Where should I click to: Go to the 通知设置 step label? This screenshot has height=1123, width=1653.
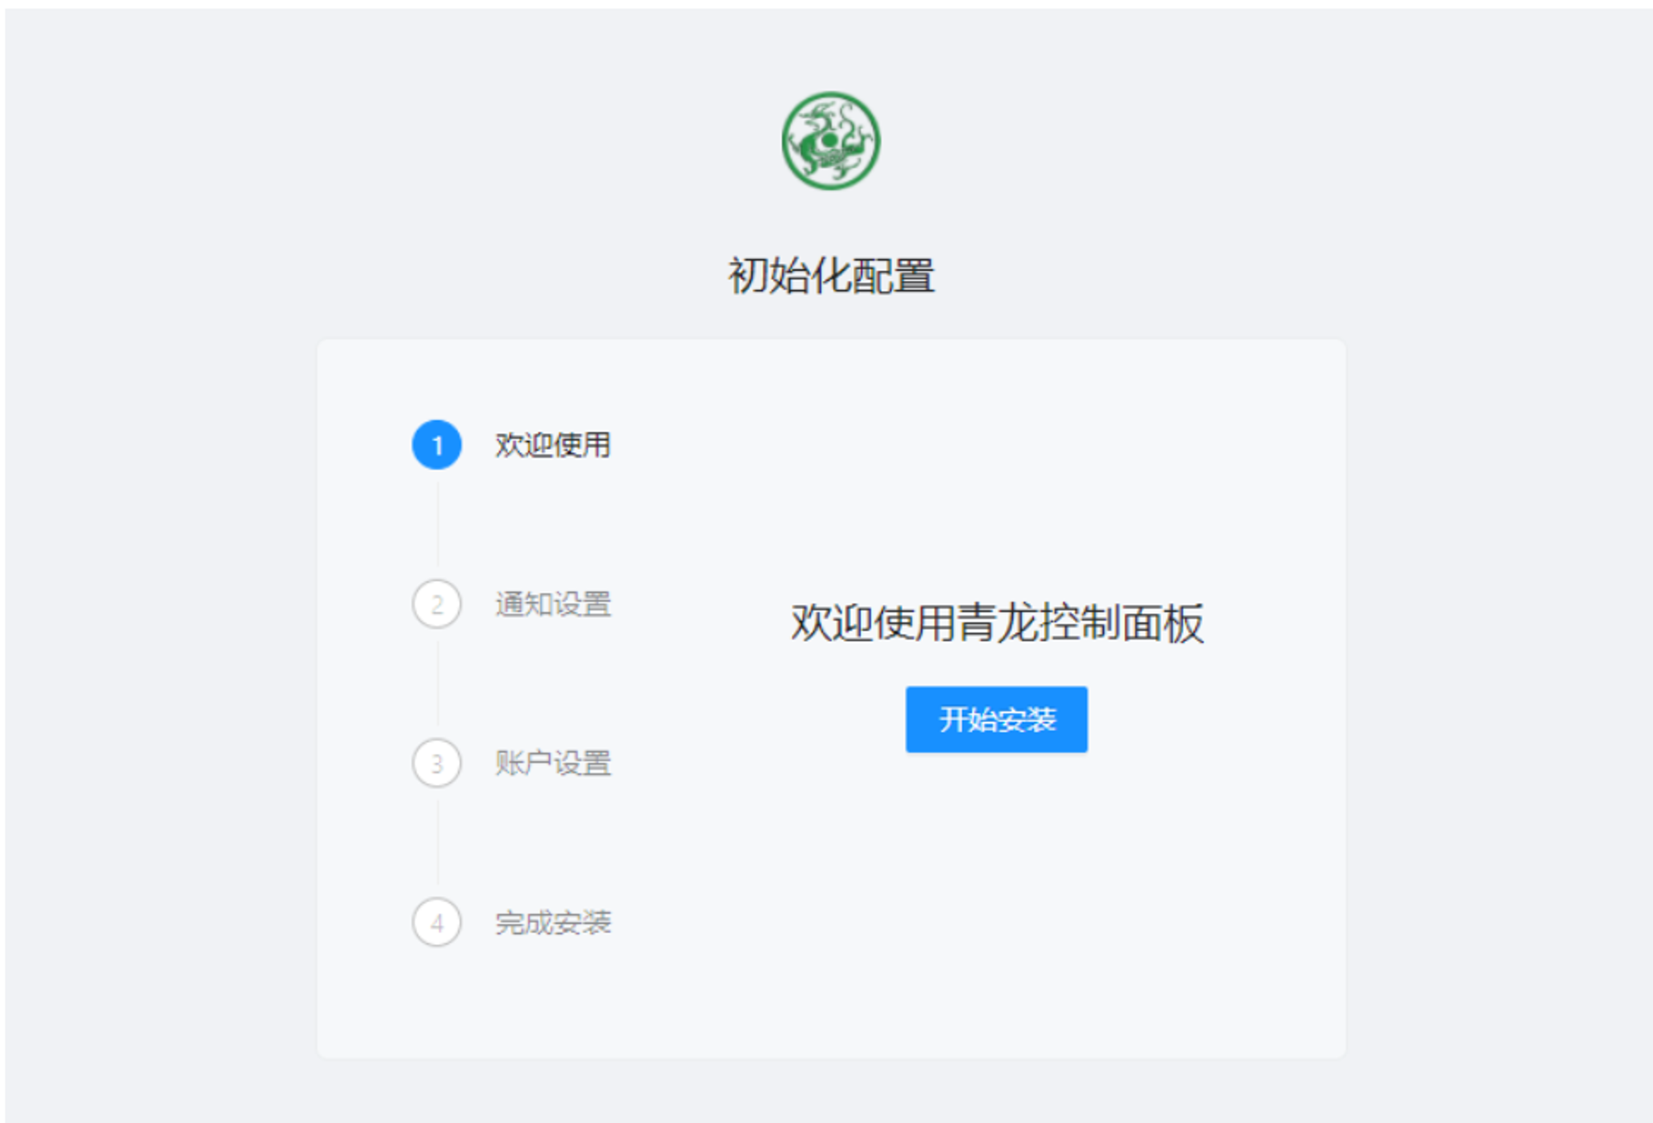click(553, 604)
